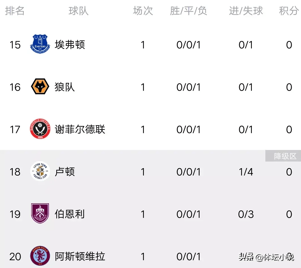Image resolution: width=301 pixels, height=268 pixels.
Task: Select the 谢菲尔德联 team name
Action: click(x=80, y=129)
